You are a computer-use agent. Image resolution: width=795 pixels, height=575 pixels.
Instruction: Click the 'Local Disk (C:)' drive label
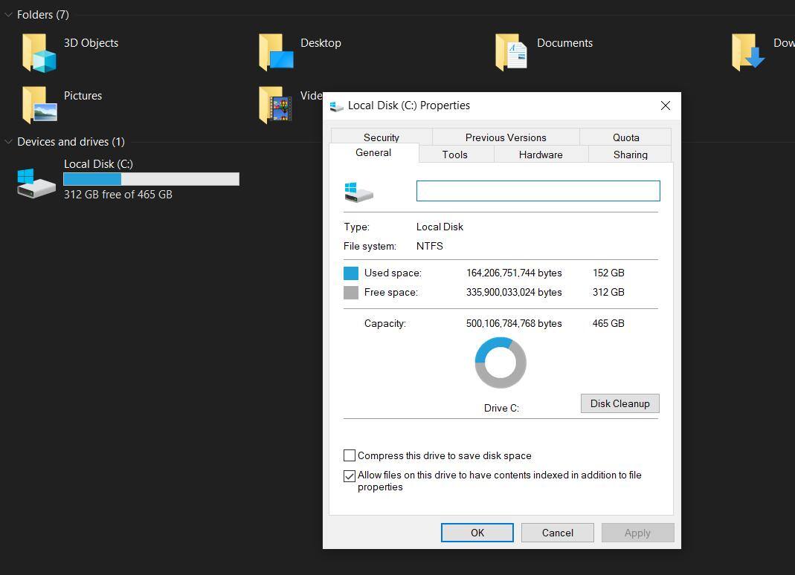(98, 164)
